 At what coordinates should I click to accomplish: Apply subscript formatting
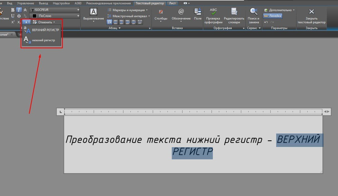[19, 22]
